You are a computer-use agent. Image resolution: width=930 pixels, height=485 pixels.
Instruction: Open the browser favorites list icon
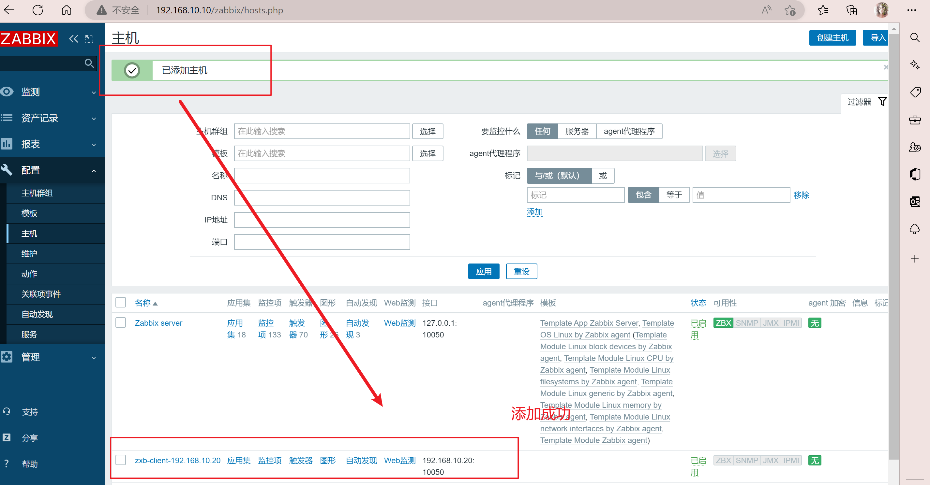pyautogui.click(x=823, y=10)
